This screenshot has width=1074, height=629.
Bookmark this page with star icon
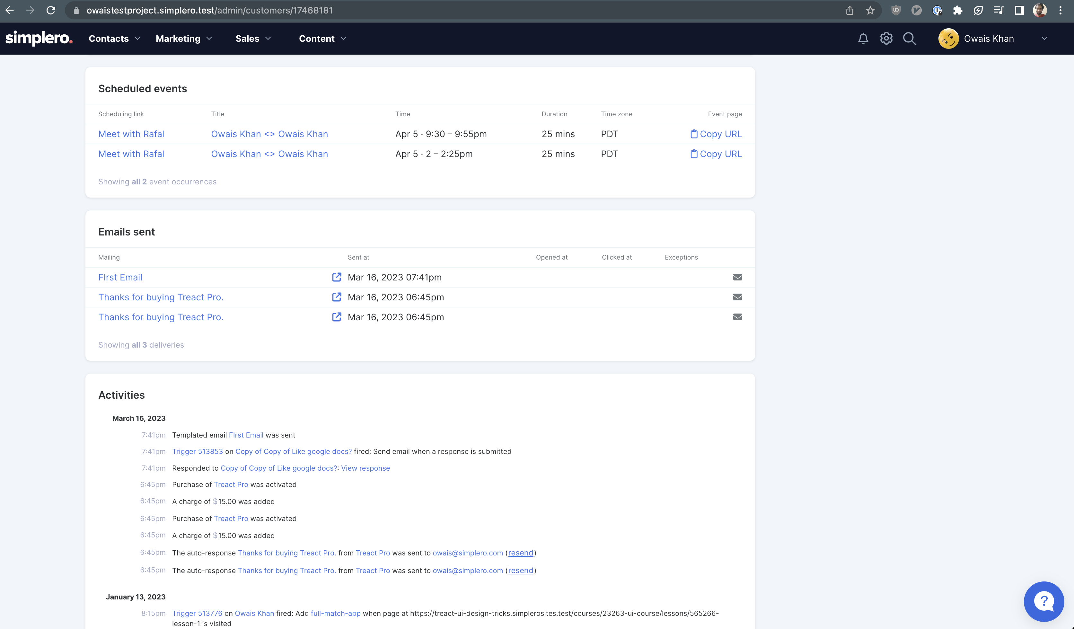870,10
